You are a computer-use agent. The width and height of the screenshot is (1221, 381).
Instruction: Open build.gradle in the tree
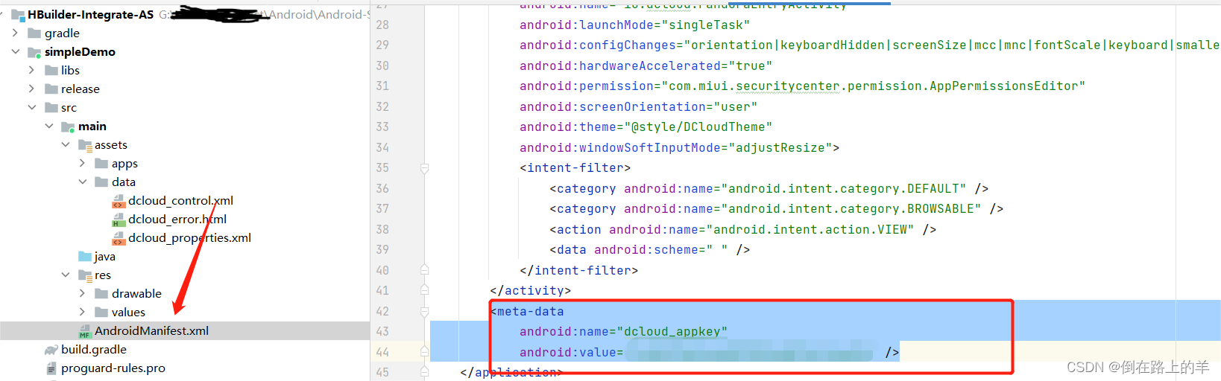(94, 349)
